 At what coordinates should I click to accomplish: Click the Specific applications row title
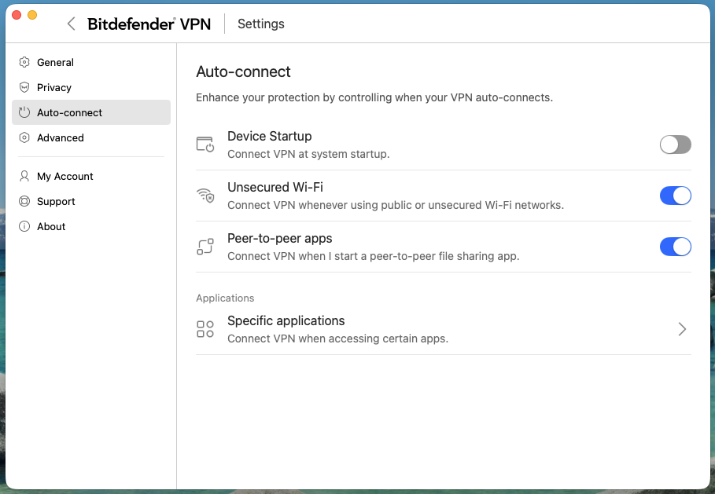click(x=286, y=321)
